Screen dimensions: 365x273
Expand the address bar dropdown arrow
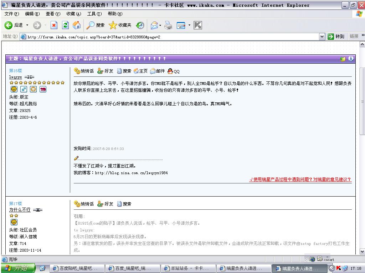tap(322, 37)
